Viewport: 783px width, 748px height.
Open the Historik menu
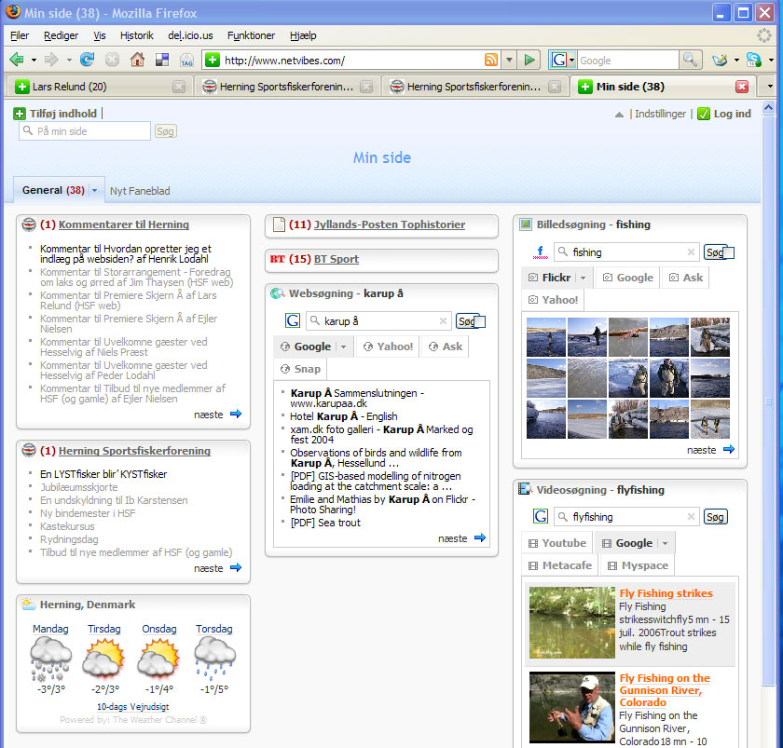[x=137, y=35]
